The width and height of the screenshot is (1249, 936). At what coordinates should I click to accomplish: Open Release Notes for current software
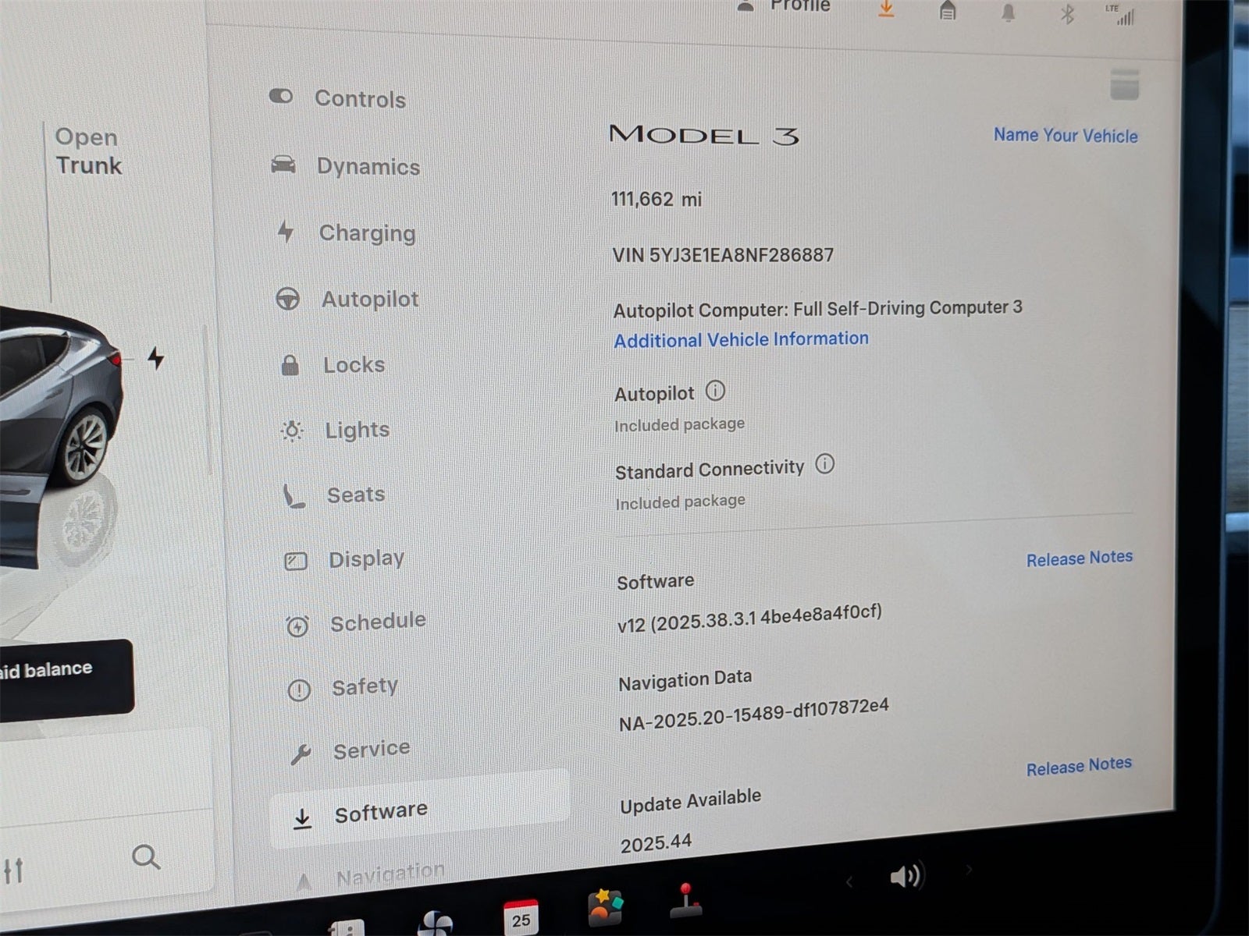point(1080,557)
